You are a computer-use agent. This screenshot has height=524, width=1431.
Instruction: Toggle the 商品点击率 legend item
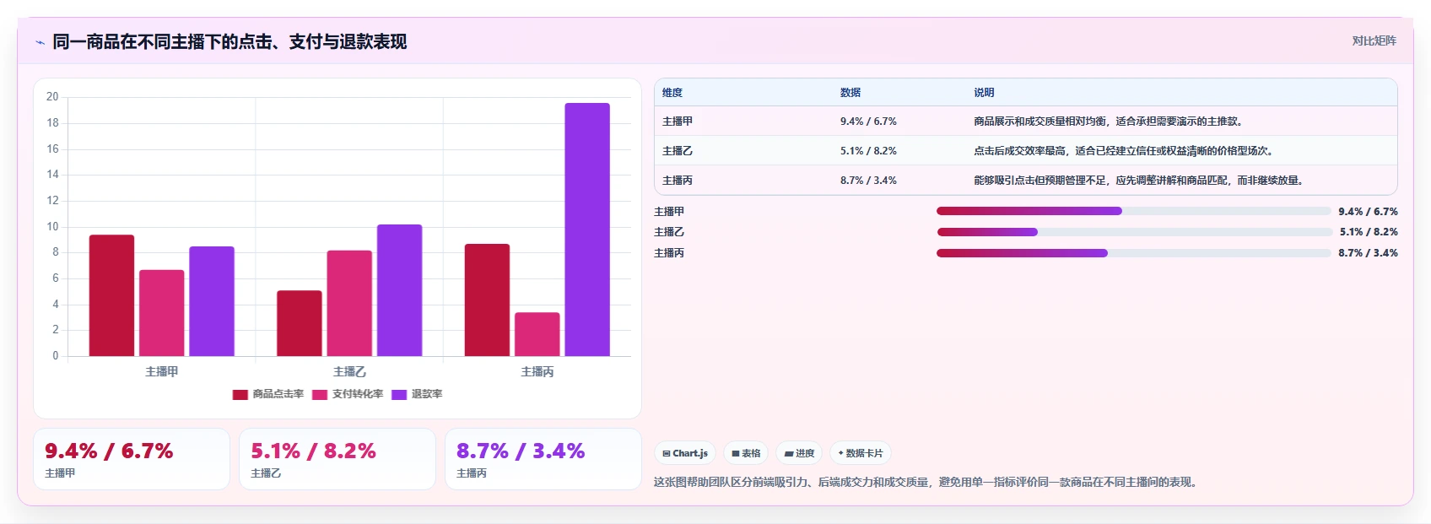tap(268, 394)
